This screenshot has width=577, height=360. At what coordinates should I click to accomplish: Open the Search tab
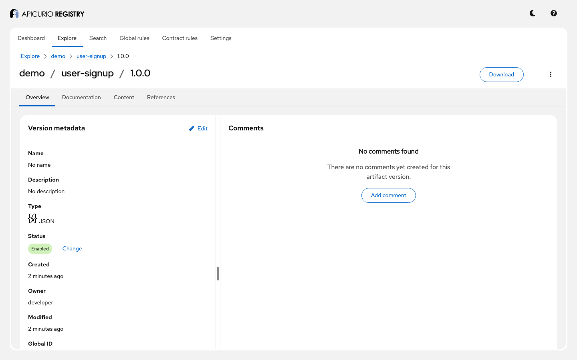pos(98,38)
